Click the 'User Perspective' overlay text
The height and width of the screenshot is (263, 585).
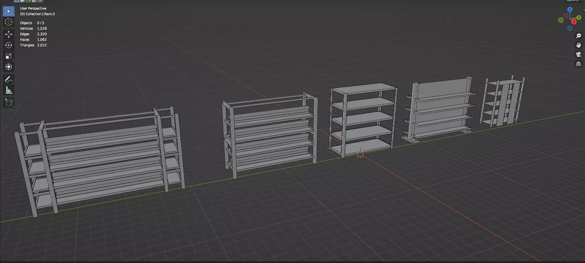coord(33,8)
